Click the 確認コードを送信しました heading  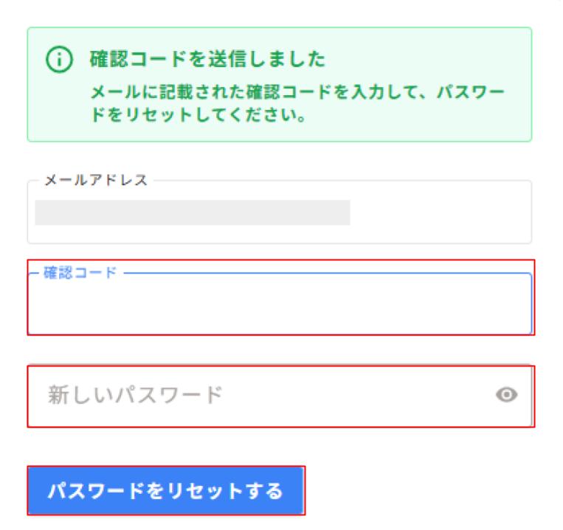pos(207,58)
